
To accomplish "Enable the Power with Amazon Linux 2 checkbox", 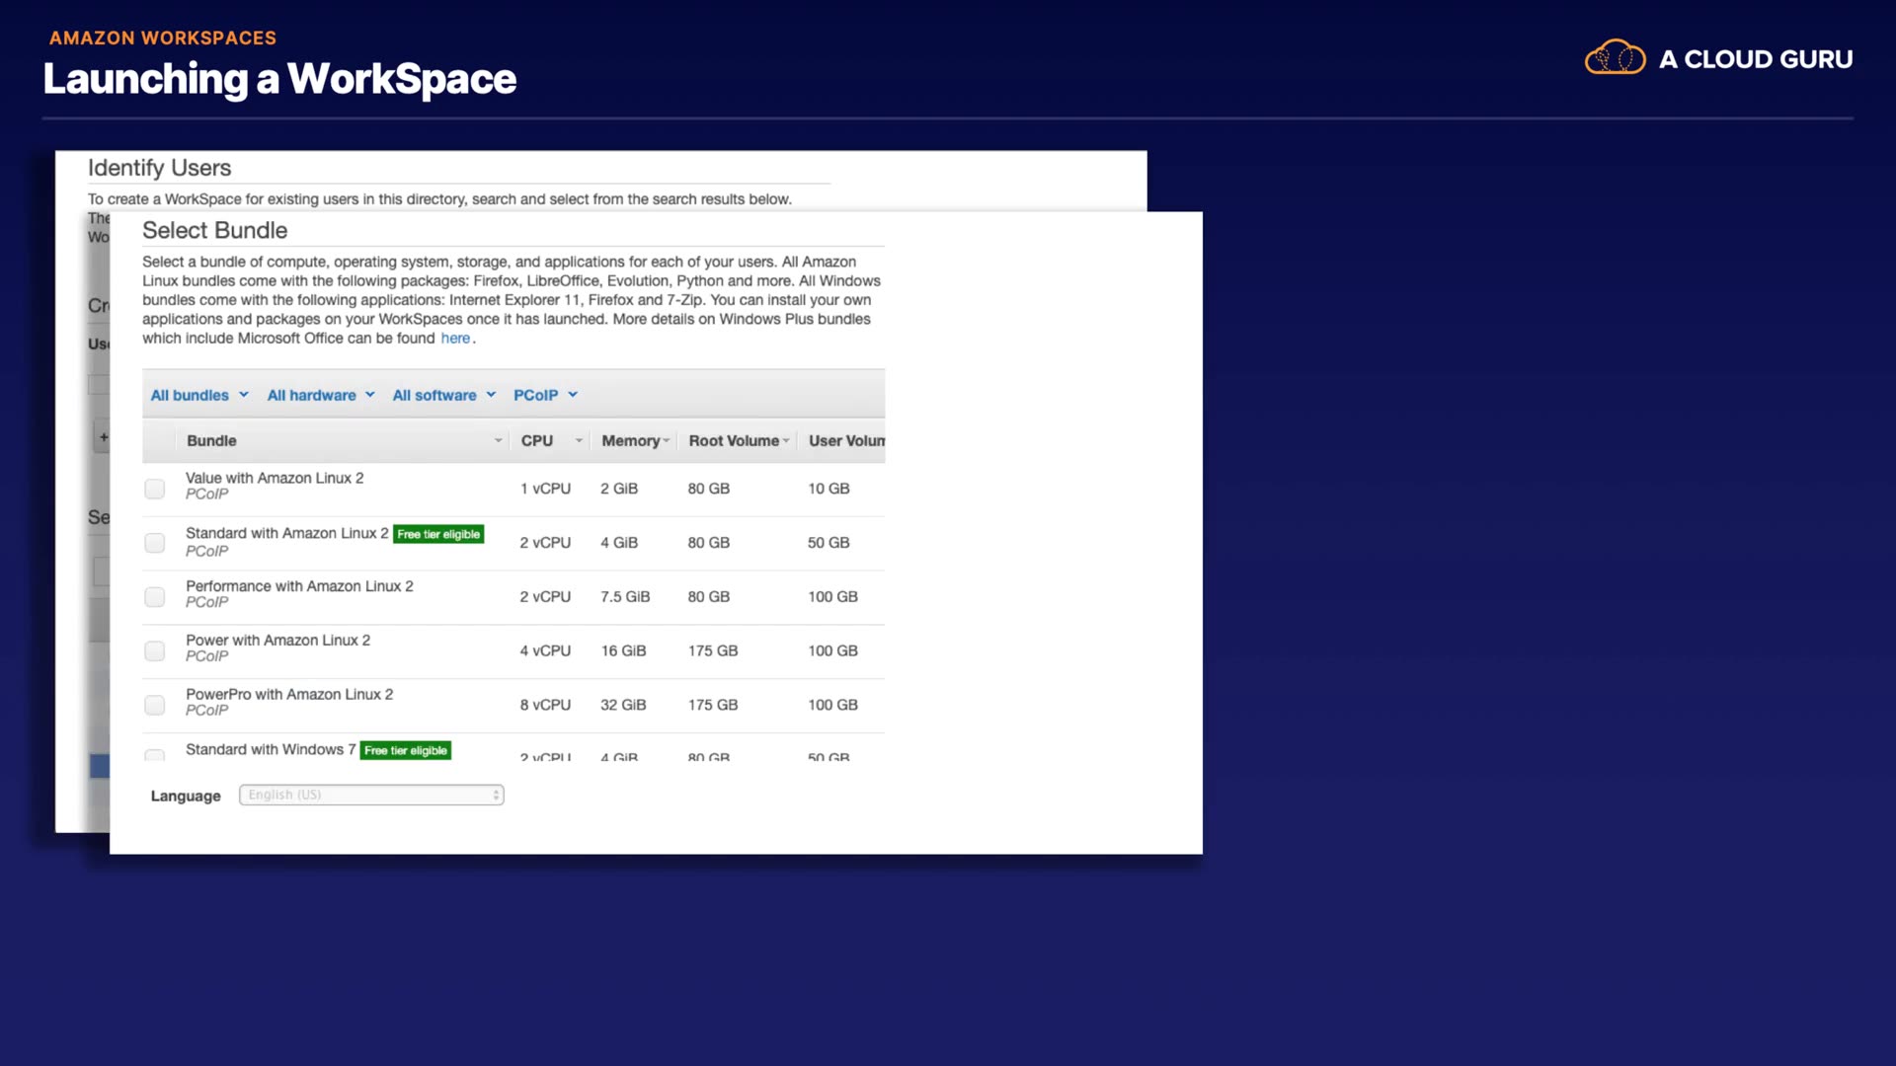I will pos(155,651).
